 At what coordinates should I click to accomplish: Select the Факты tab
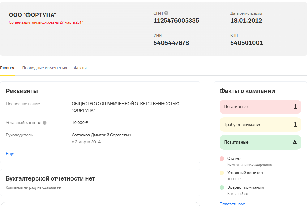80,68
